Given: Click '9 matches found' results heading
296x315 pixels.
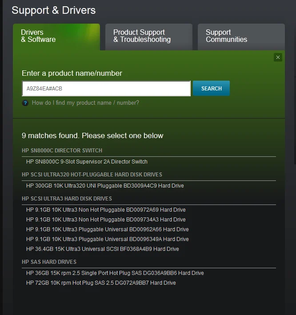Looking at the screenshot, I should (92, 135).
